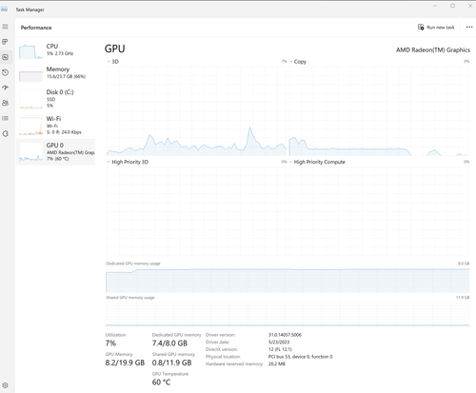Click the Run new task icon

click(421, 28)
